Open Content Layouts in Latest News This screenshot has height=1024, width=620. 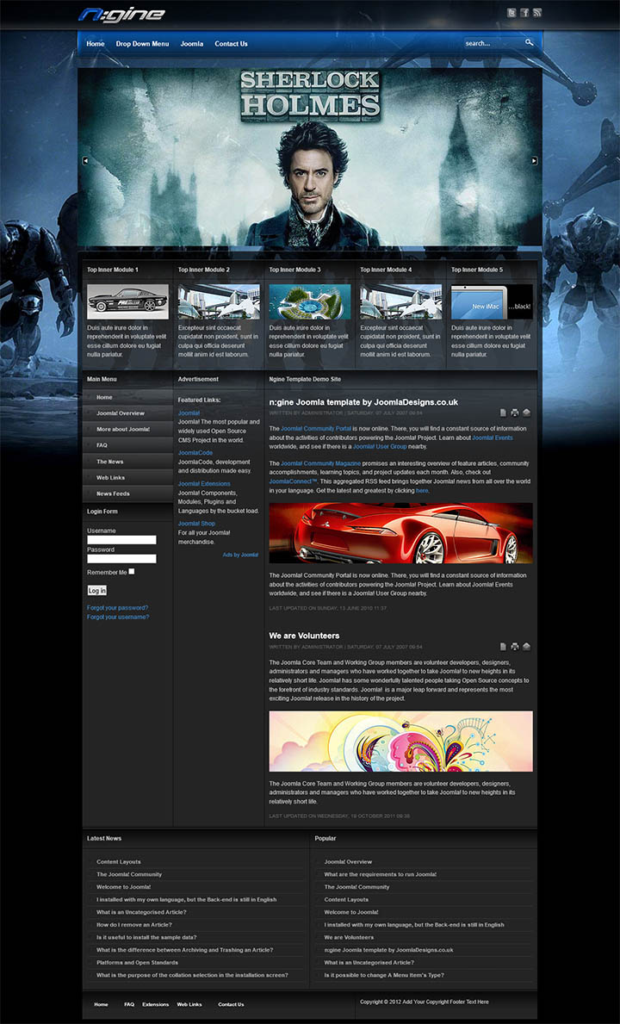click(119, 862)
